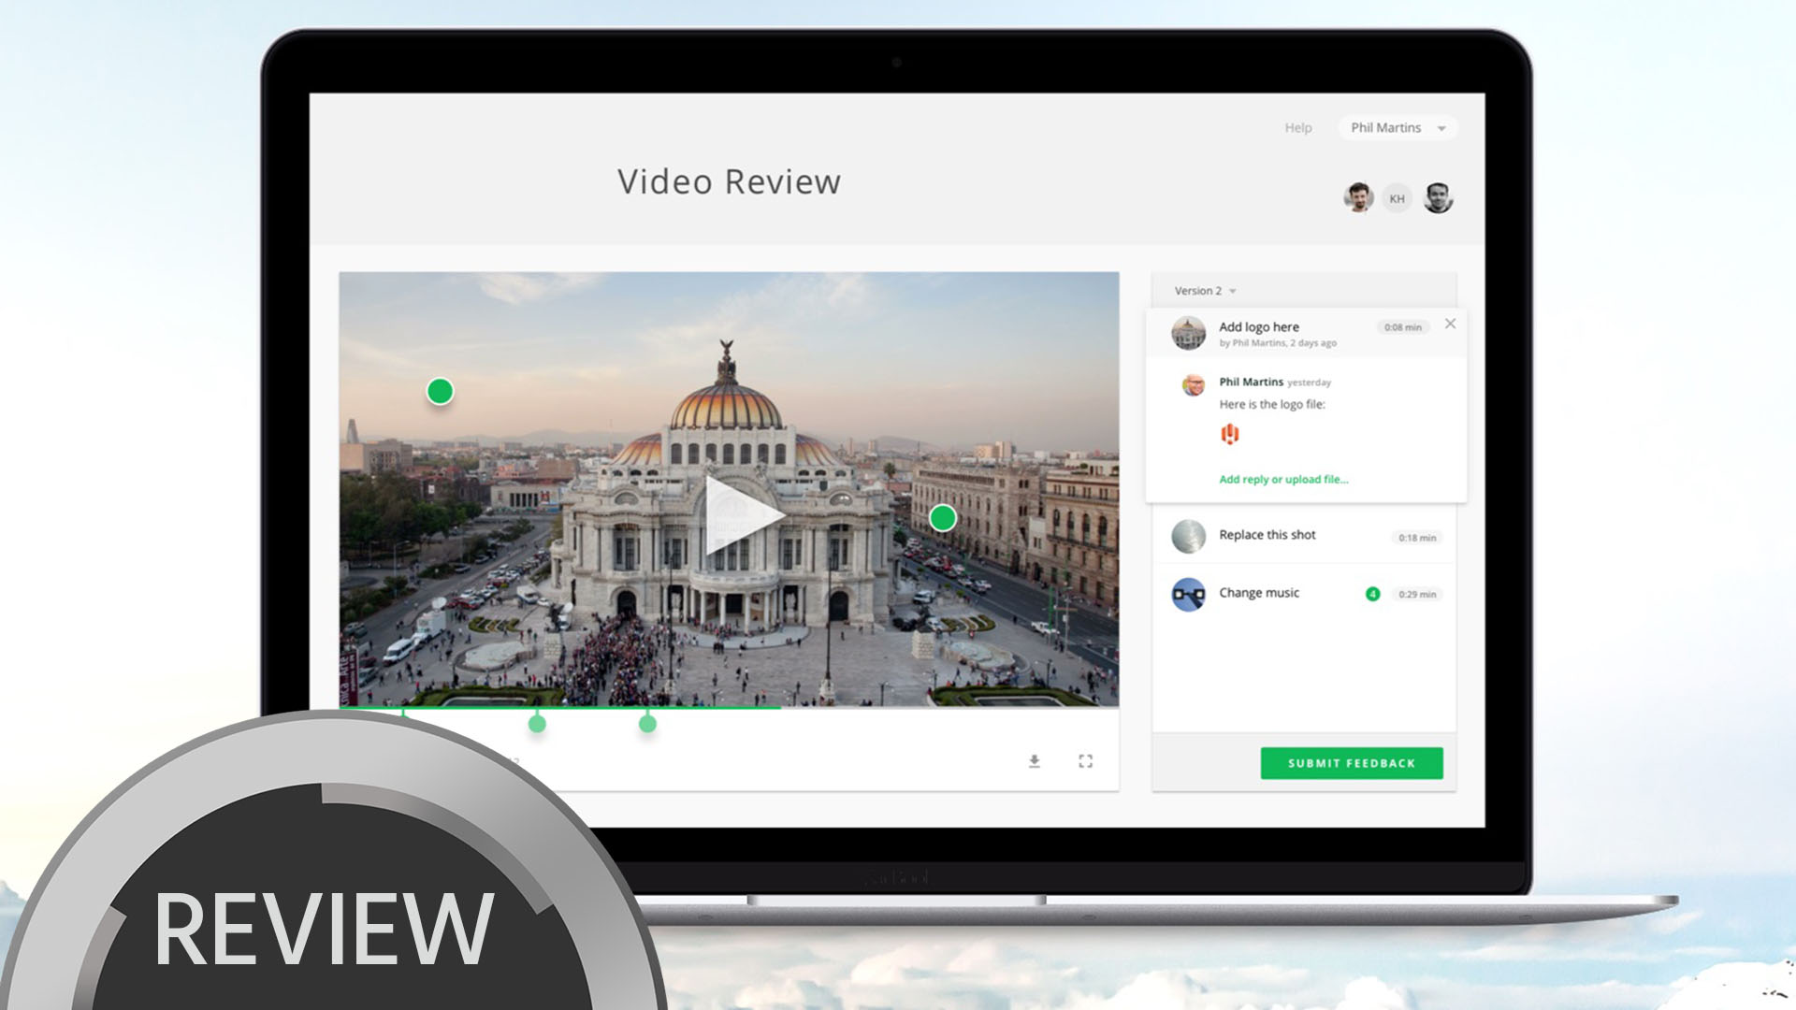Click Submit Feedback button
The height and width of the screenshot is (1010, 1796).
1352,763
